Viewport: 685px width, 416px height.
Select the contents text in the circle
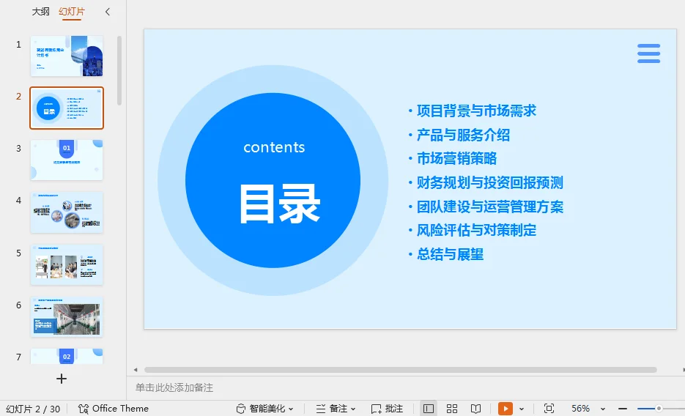(x=274, y=147)
